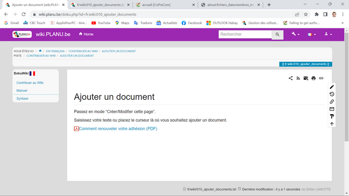
Task: Click the paint roller icon in side toolbar
Action: [x=332, y=116]
